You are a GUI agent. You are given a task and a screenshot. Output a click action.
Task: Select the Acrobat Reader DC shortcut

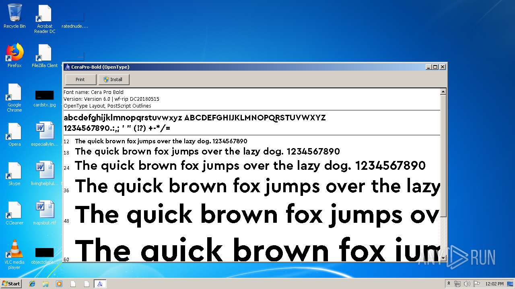45,19
